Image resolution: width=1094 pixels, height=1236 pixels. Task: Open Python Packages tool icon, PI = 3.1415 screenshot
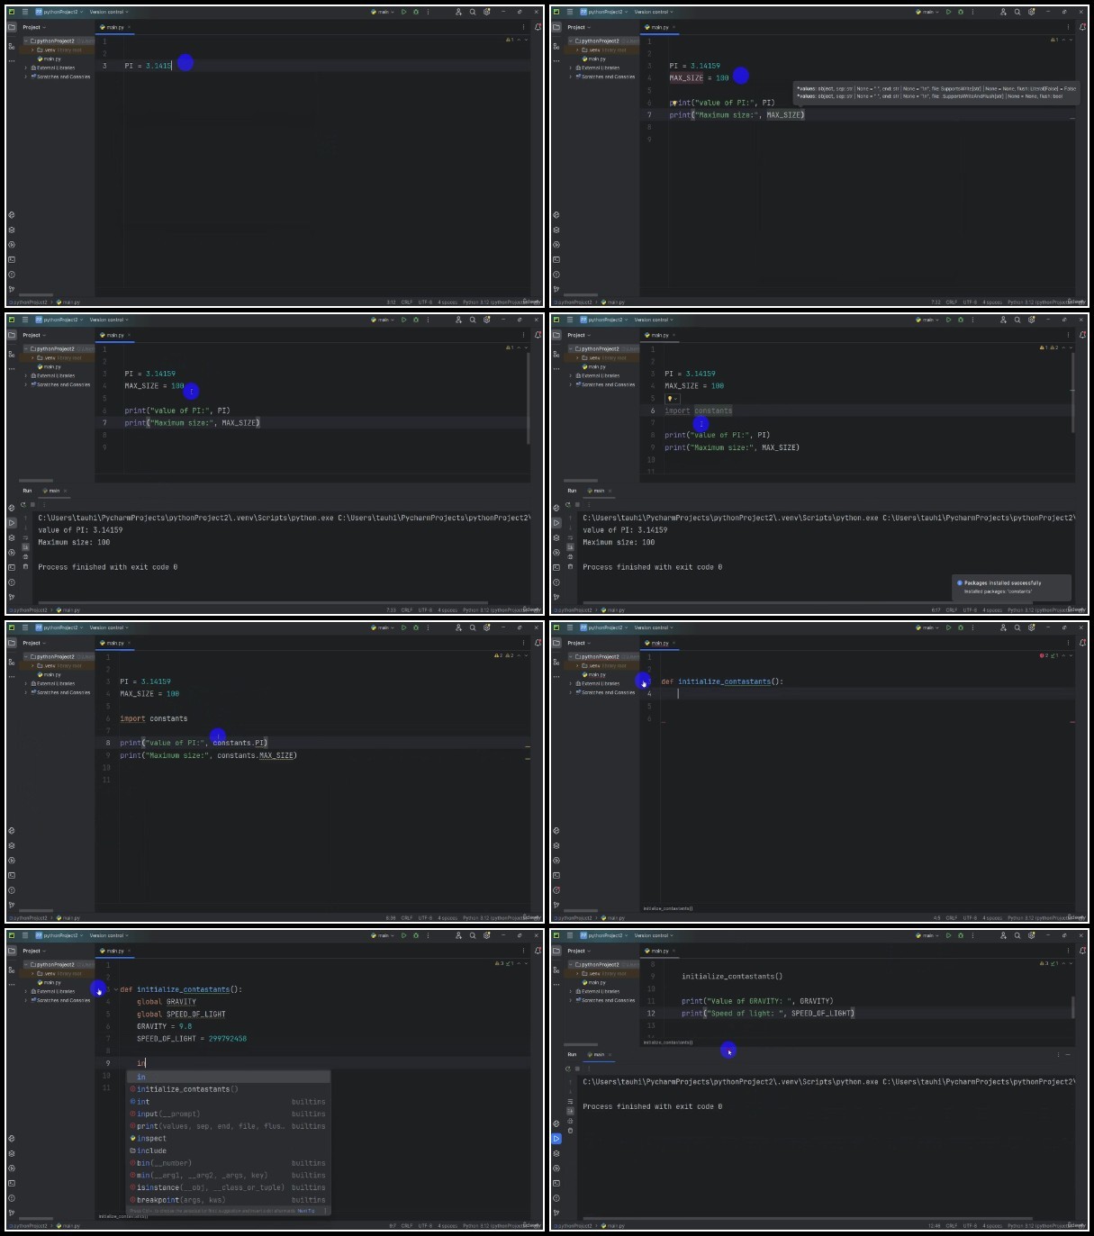click(12, 230)
